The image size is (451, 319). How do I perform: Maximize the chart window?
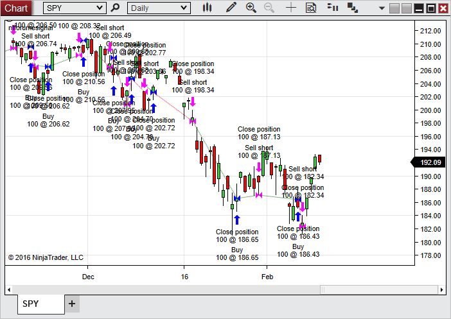coord(431,8)
